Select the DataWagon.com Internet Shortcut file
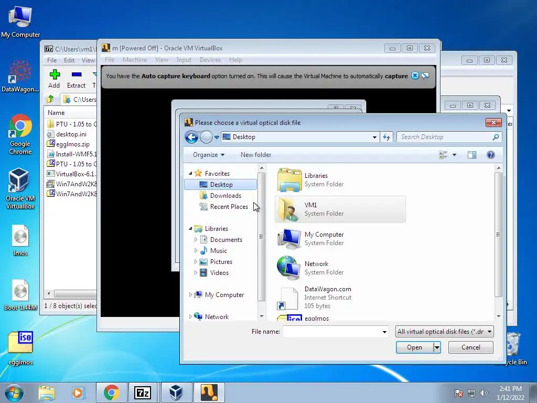Image resolution: width=537 pixels, height=403 pixels. pyautogui.click(x=340, y=298)
